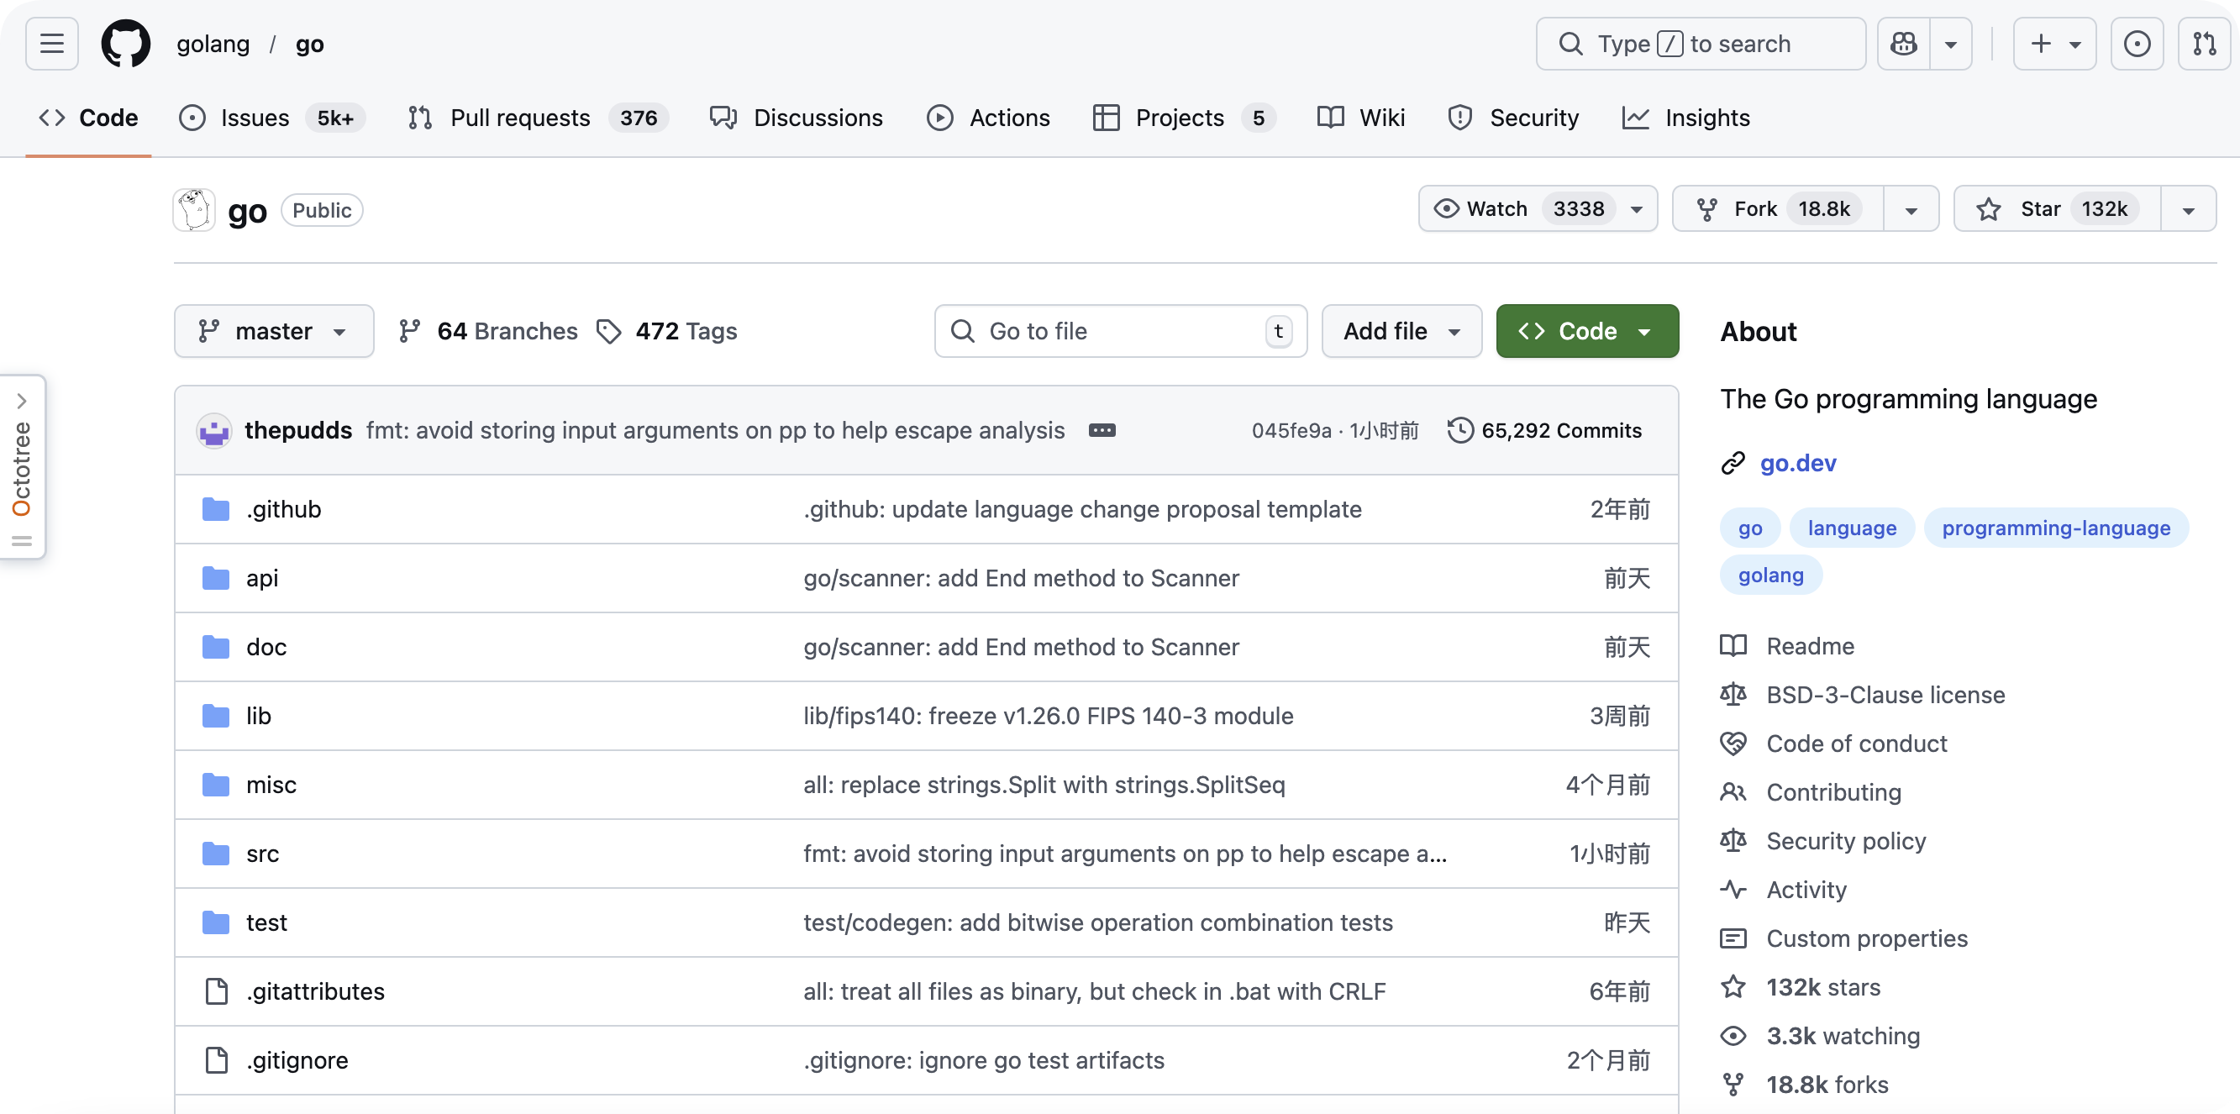The width and height of the screenshot is (2240, 1114).
Task: Open the issues inbox icon in header
Action: (x=2137, y=44)
